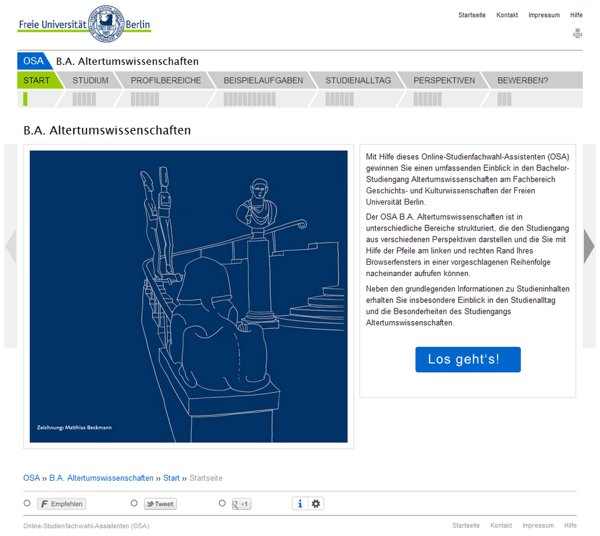Open Kontakt link in the footer
600x536 pixels.
tap(501, 525)
